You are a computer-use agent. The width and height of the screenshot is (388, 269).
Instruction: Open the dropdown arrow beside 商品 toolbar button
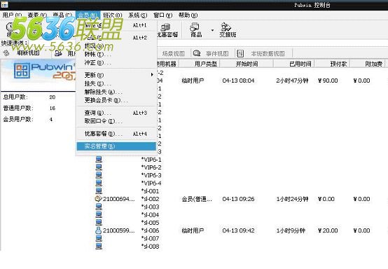click(x=212, y=30)
